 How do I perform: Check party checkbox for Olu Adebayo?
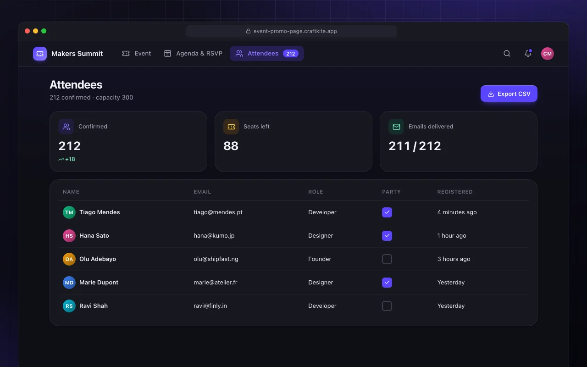tap(387, 259)
